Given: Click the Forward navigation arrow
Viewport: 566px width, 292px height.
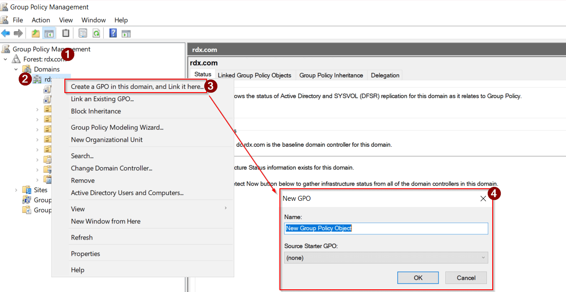Looking at the screenshot, I should click(18, 33).
